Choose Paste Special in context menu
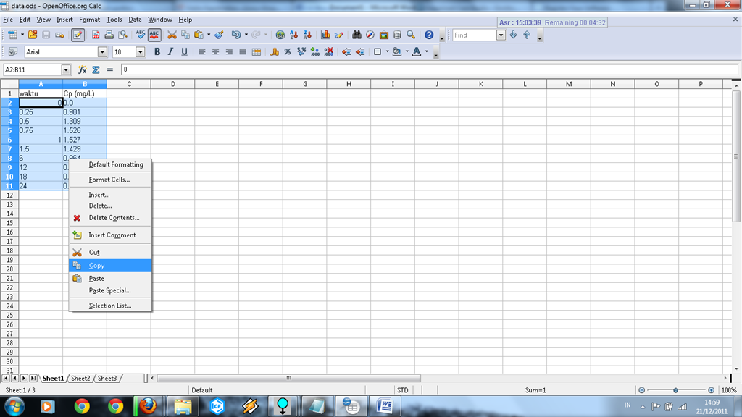This screenshot has width=742, height=417. coord(110,290)
